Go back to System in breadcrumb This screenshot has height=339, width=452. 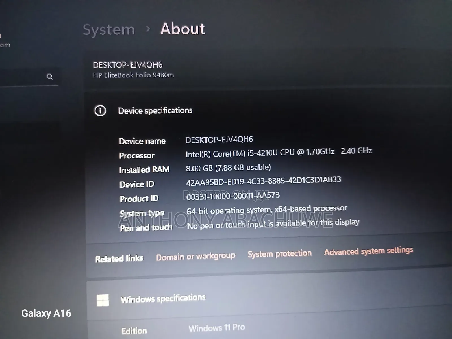click(x=109, y=29)
